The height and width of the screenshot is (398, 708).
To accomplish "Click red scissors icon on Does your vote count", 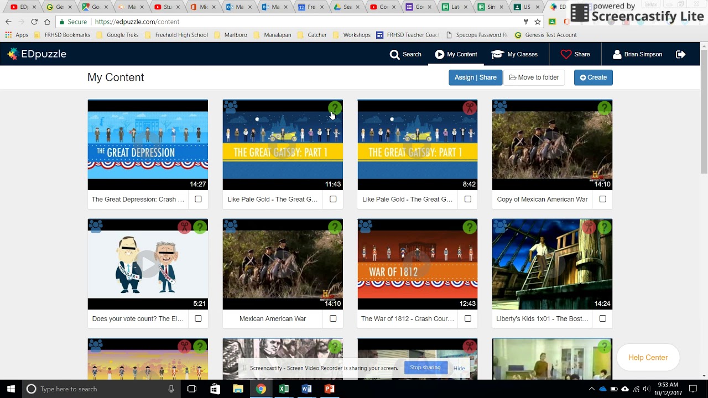I will 185,227.
